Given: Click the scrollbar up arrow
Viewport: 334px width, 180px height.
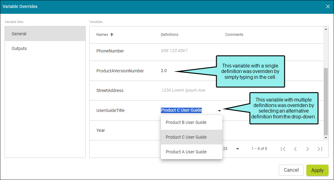Looking at the screenshot, I should (326, 29).
